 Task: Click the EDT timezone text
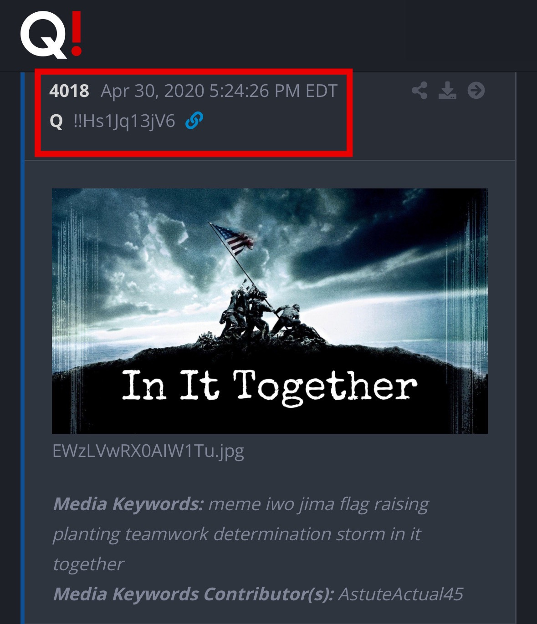point(322,91)
